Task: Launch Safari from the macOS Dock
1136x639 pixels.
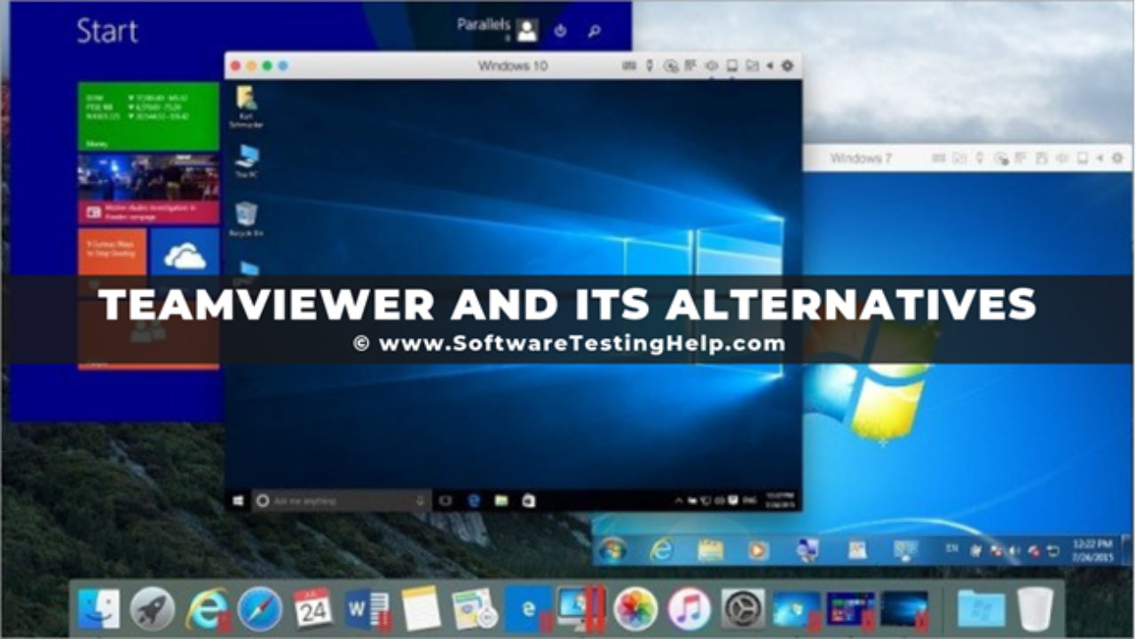Action: click(260, 612)
